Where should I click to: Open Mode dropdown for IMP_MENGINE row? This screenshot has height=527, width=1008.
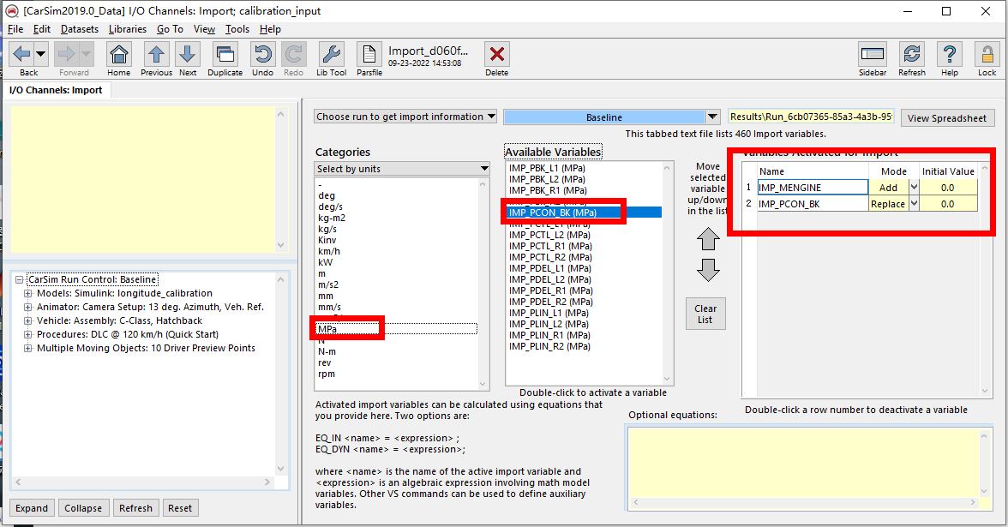coord(914,187)
